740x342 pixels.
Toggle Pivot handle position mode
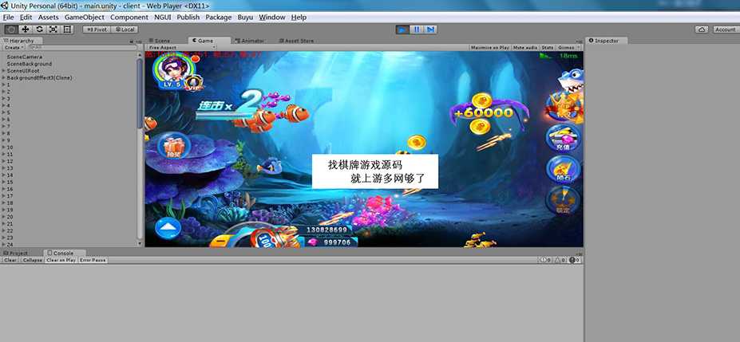click(97, 29)
